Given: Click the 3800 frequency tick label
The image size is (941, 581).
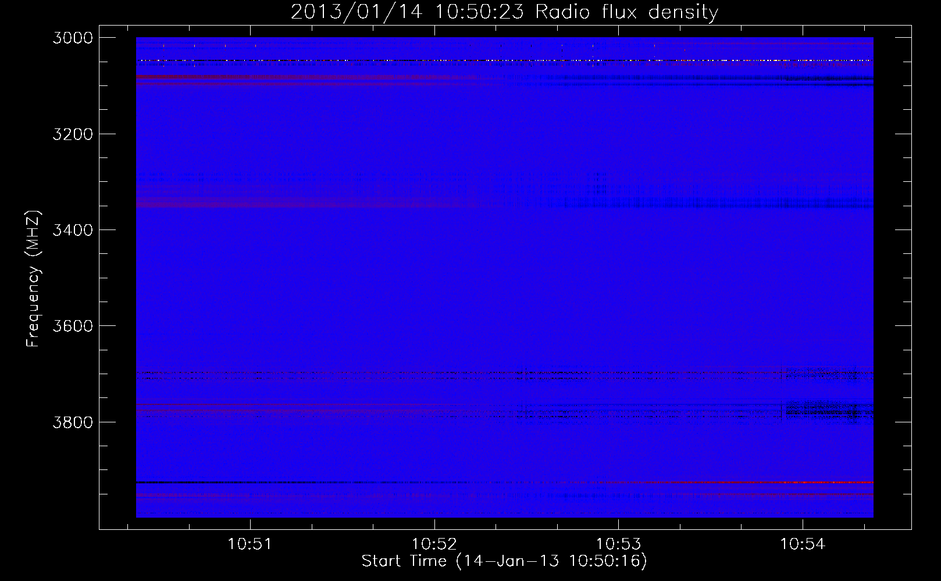Looking at the screenshot, I should click(73, 422).
